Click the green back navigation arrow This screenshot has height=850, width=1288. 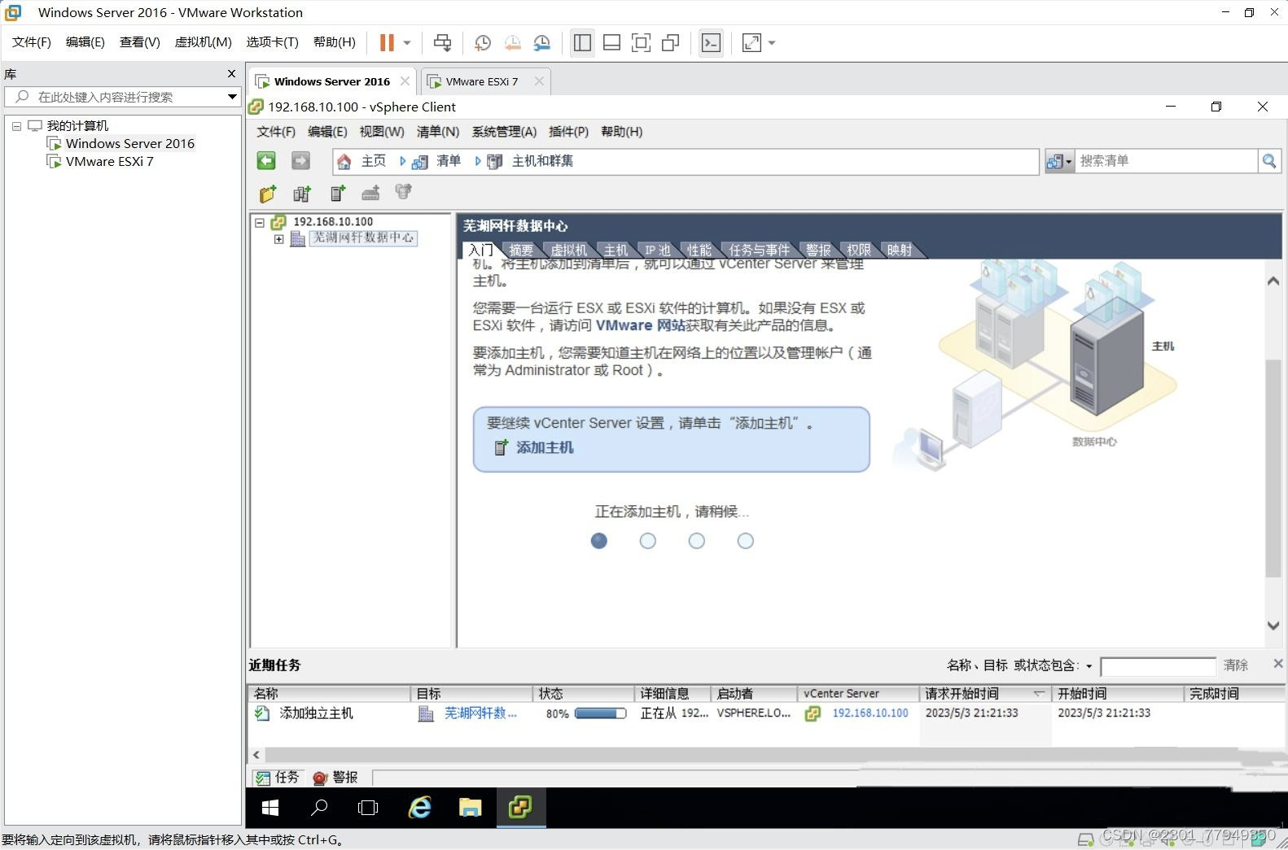(266, 161)
